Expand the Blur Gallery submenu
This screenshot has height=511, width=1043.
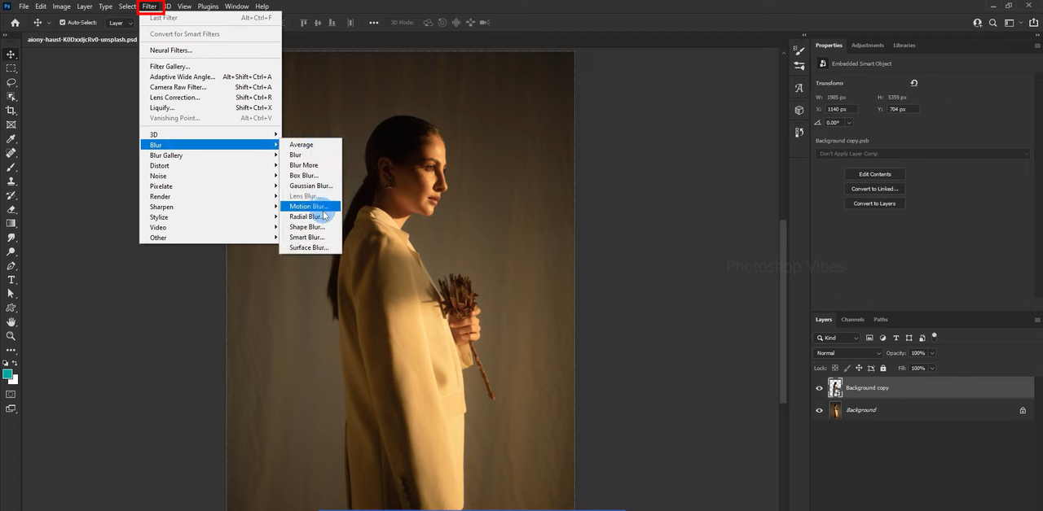(209, 155)
